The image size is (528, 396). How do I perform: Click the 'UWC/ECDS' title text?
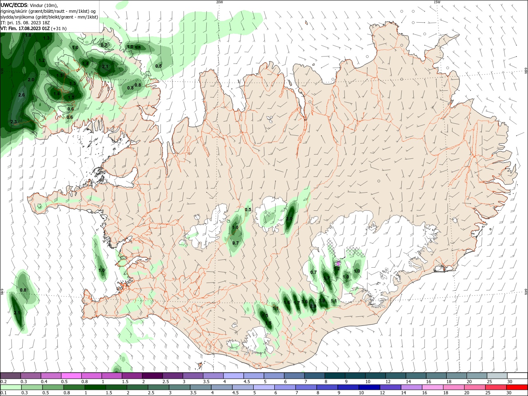tap(14, 5)
